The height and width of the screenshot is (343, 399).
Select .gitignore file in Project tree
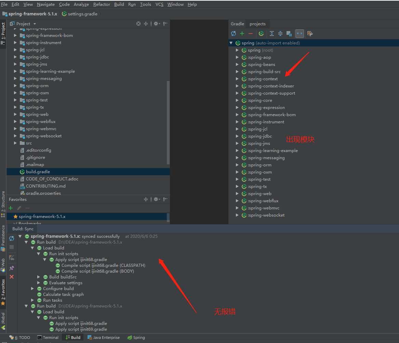[35, 157]
